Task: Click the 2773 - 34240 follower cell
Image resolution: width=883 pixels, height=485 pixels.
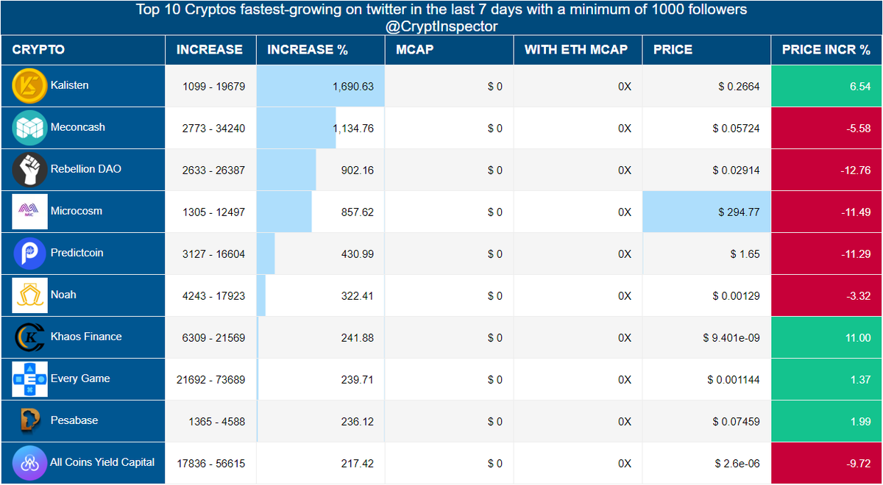Action: coord(210,128)
